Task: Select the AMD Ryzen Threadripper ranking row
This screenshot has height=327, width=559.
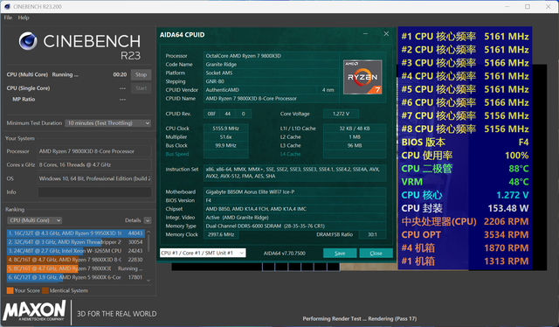Action: (76, 242)
